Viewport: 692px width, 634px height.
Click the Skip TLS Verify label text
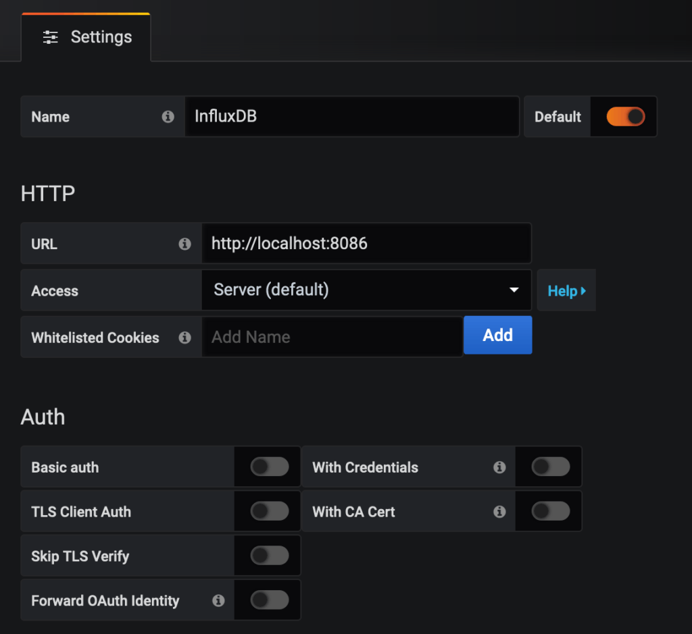80,556
